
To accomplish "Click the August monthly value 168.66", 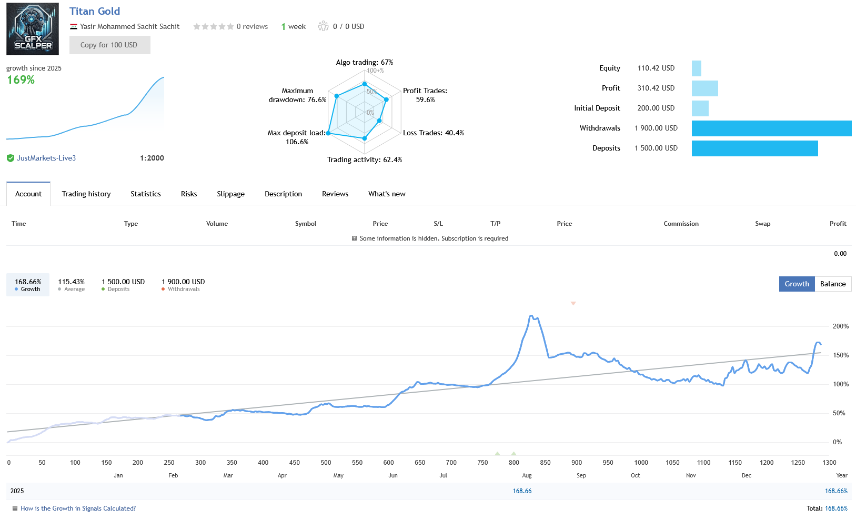I will (x=522, y=491).
